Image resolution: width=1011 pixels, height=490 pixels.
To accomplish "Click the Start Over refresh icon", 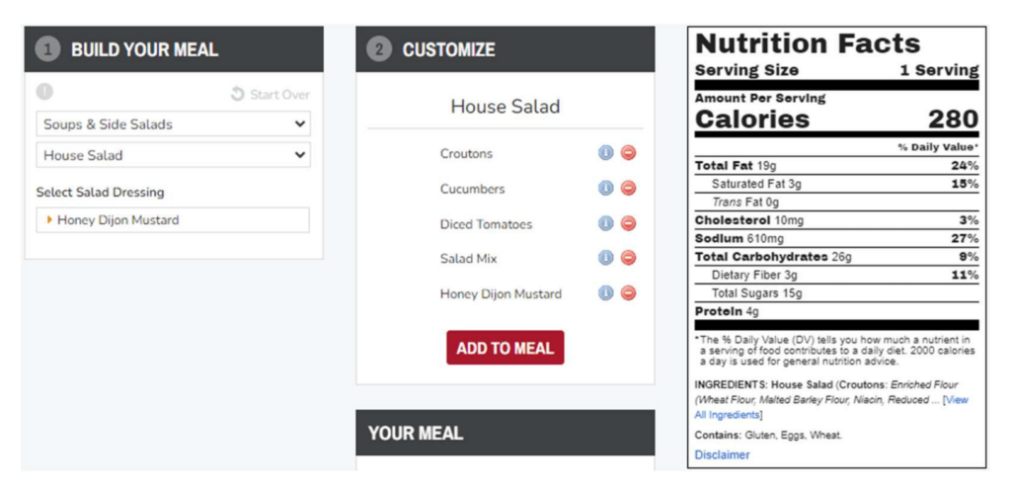I will point(237,95).
